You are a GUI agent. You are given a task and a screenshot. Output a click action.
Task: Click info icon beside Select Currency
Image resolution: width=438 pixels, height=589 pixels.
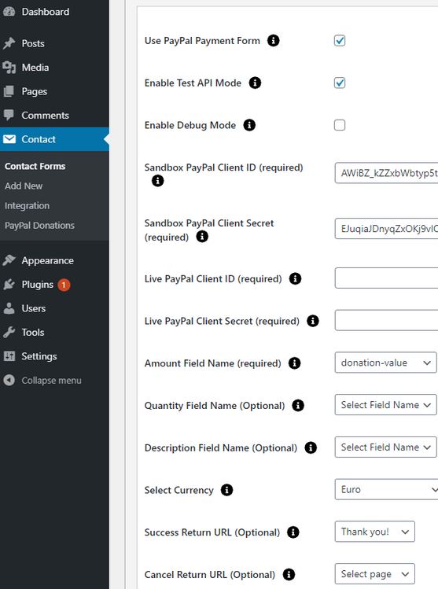coord(226,490)
